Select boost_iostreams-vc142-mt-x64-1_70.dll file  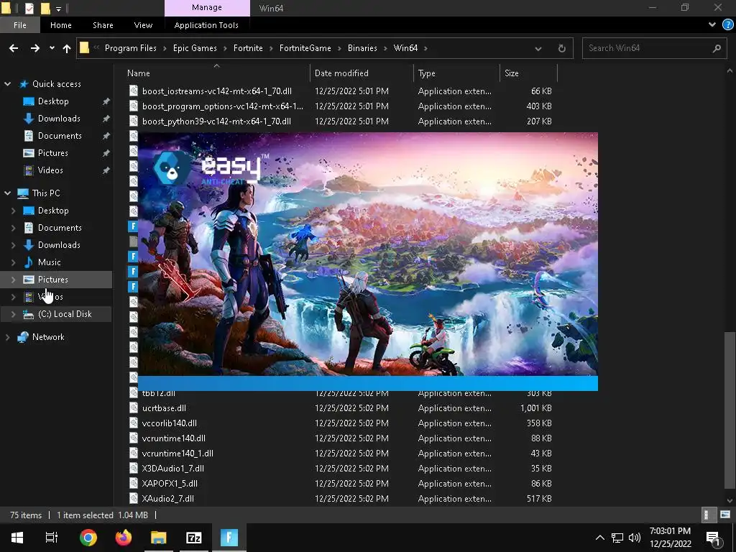217,91
